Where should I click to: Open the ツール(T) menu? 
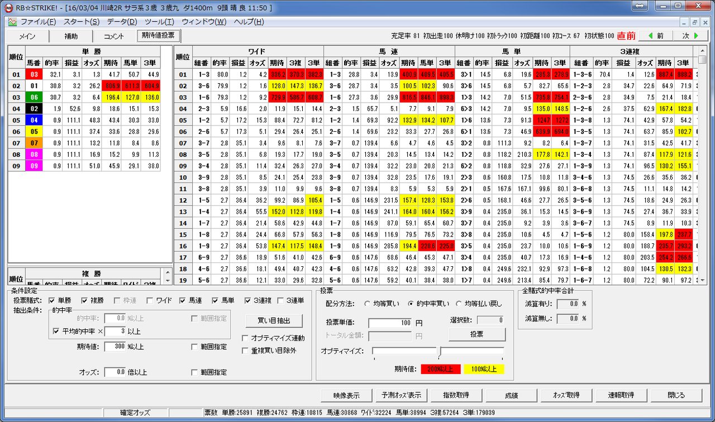pos(159,22)
